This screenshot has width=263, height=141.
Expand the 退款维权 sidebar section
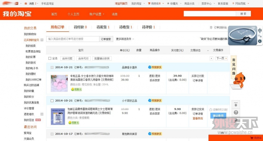[42, 114]
